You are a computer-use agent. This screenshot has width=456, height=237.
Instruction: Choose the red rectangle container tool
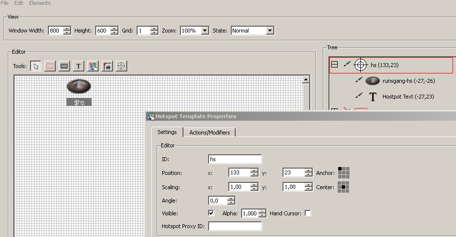50,66
